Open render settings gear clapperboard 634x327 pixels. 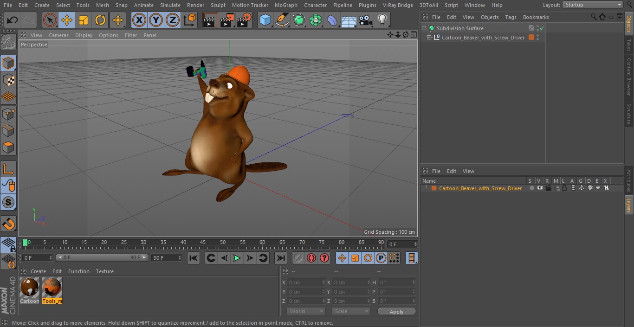244,20
